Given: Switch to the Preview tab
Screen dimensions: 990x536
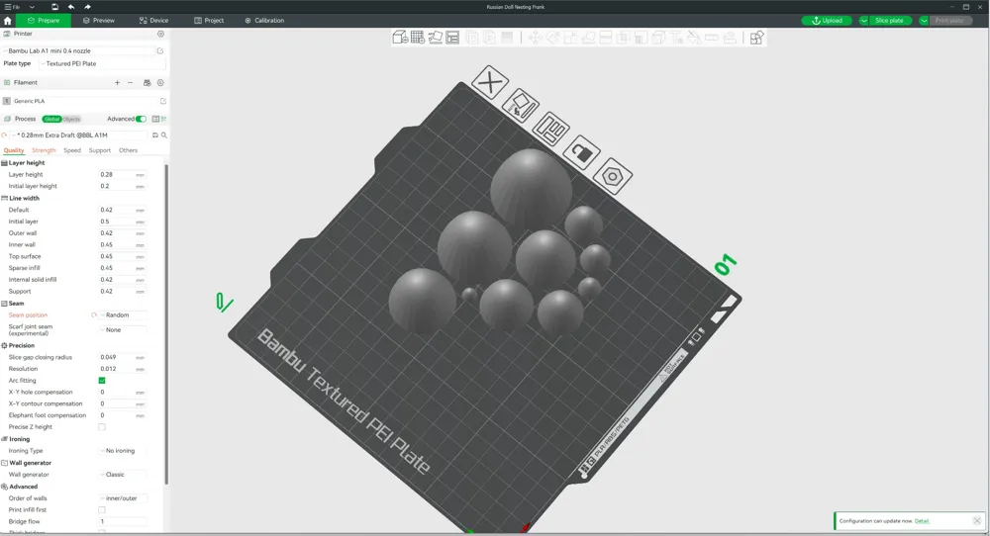Looking at the screenshot, I should pyautogui.click(x=98, y=20).
